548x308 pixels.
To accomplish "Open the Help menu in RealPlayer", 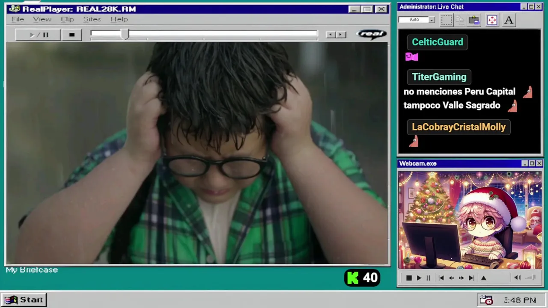I will [119, 19].
